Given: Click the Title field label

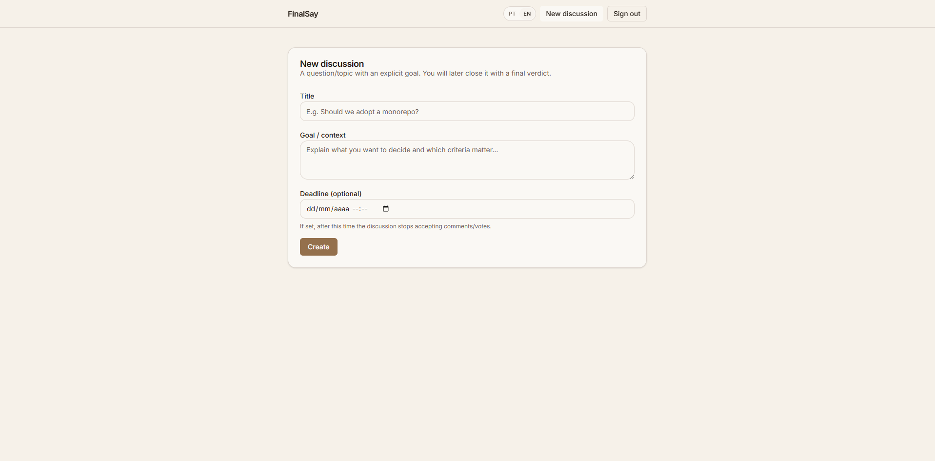Looking at the screenshot, I should [307, 96].
